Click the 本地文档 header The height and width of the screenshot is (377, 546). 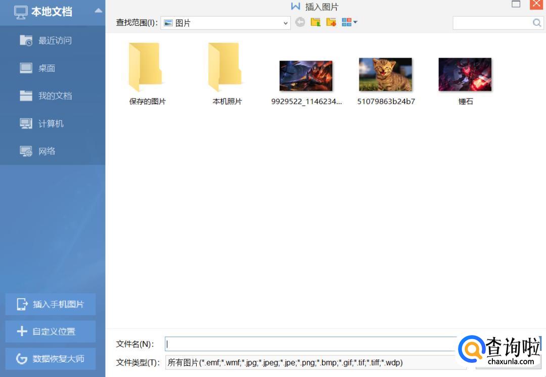pos(53,13)
